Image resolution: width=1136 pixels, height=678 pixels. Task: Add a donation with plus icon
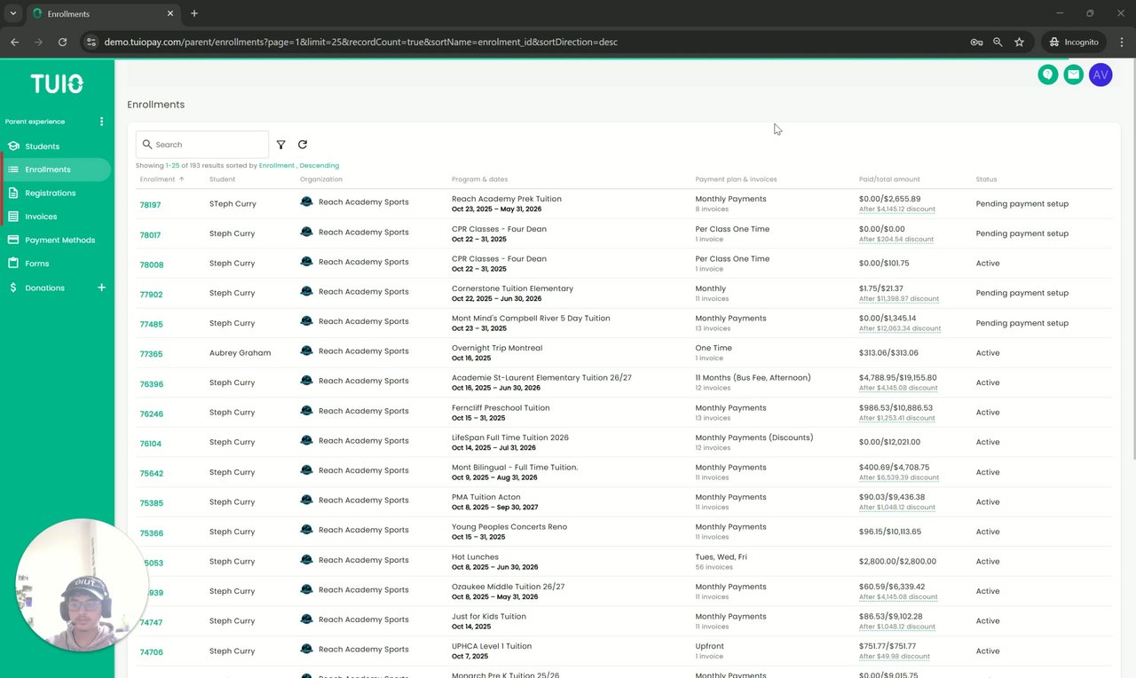pos(101,288)
